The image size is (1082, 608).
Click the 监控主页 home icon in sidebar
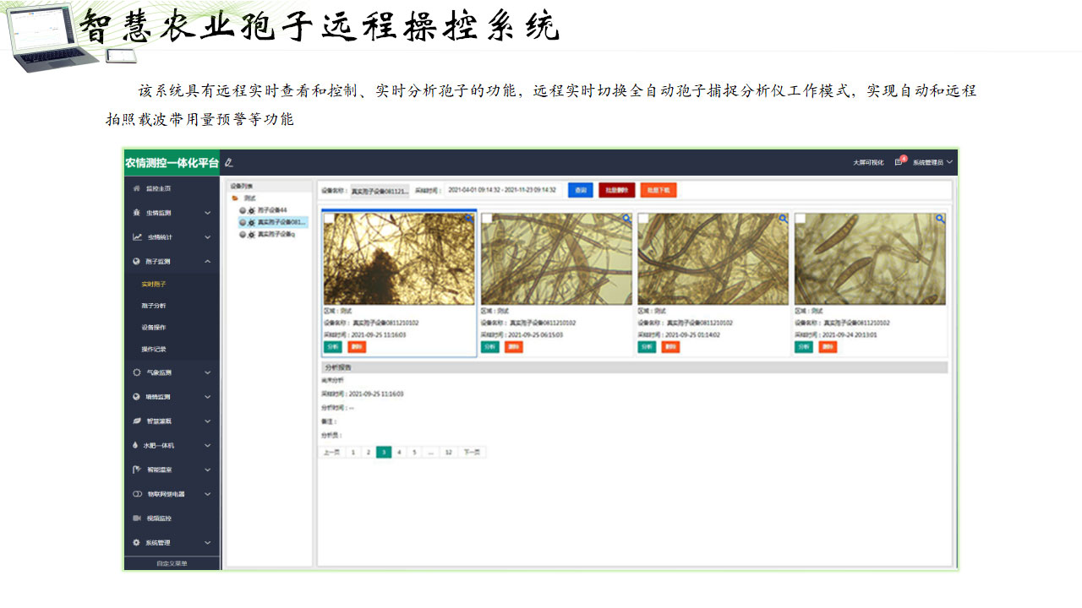point(137,188)
